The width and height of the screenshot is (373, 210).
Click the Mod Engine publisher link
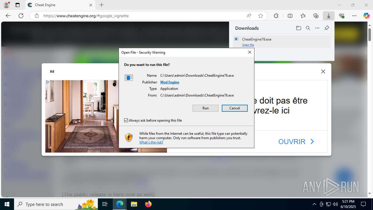pos(170,82)
